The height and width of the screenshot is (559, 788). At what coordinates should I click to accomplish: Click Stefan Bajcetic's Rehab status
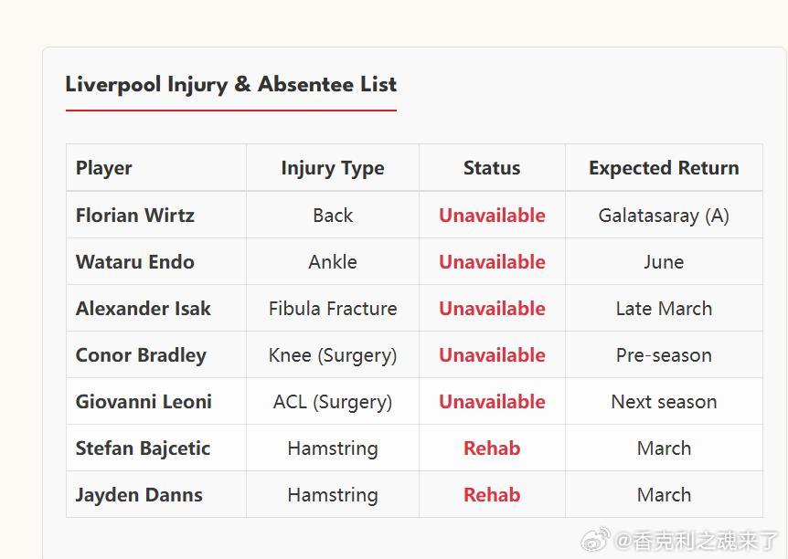[492, 448]
